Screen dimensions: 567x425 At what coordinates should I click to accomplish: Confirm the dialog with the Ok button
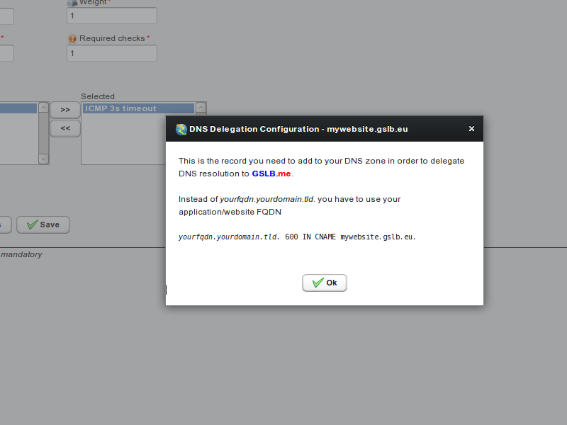coord(325,283)
